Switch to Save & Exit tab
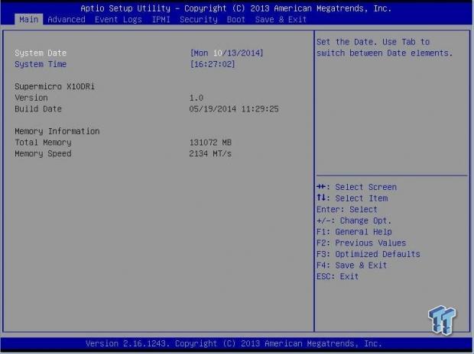 [281, 20]
